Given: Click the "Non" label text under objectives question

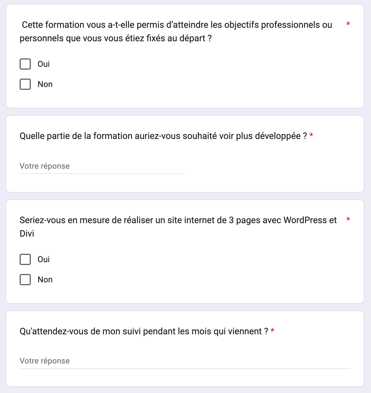Looking at the screenshot, I should coord(45,84).
